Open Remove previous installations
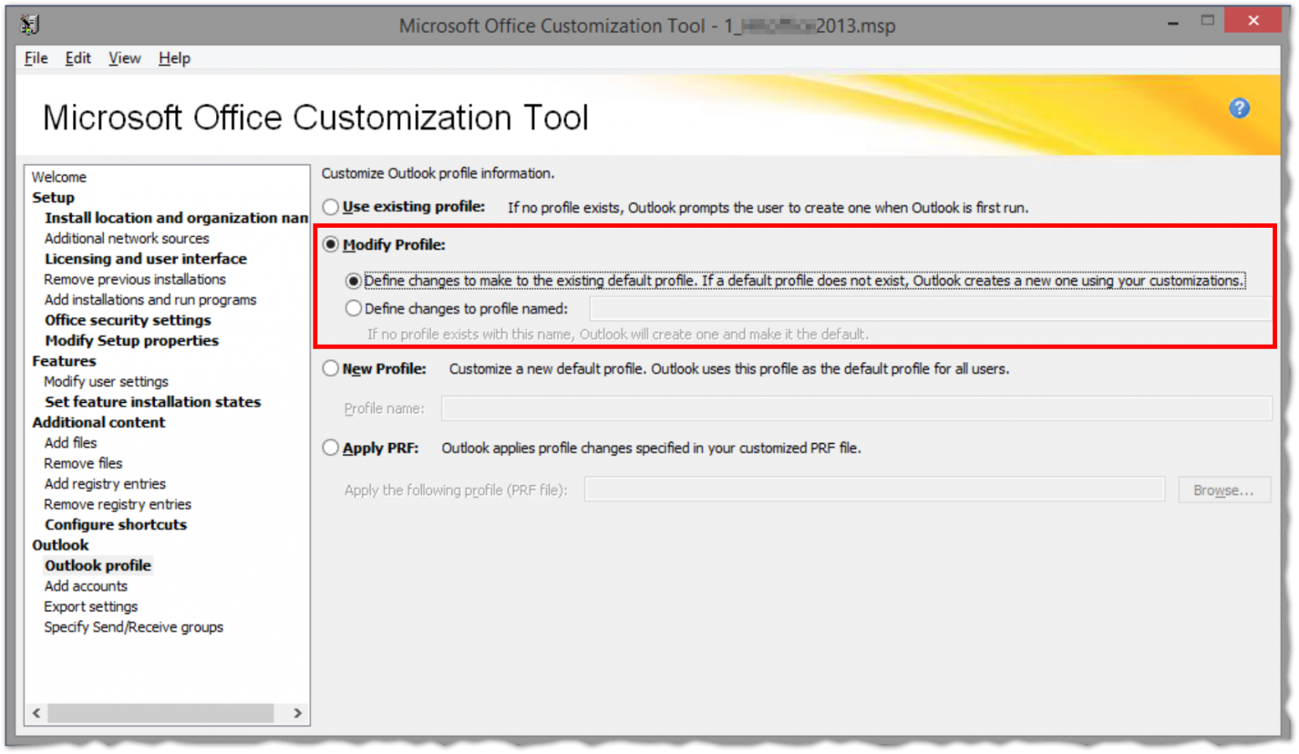Viewport: 1299px width, 754px height. [x=134, y=279]
